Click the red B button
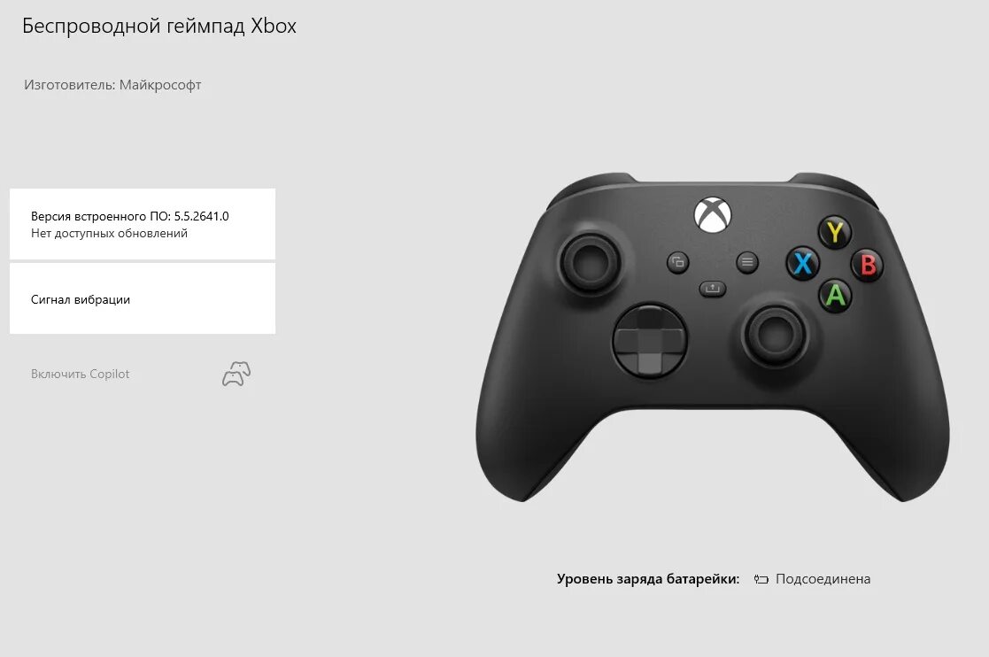Screen dimensions: 989x657 coord(868,265)
